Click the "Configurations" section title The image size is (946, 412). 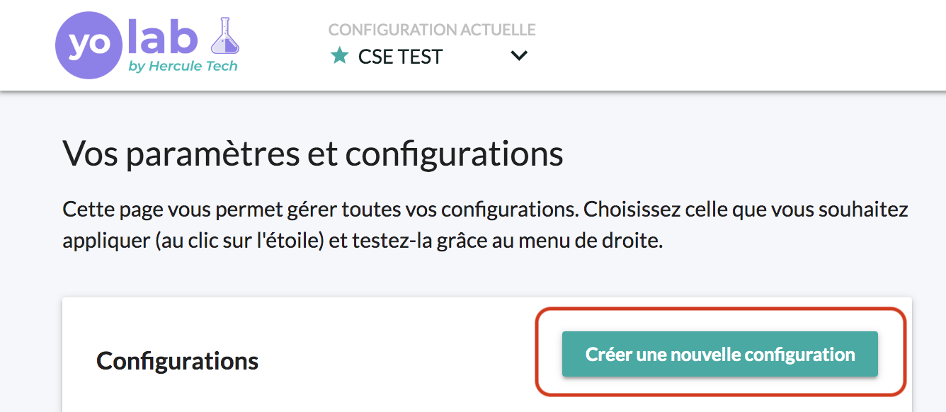(177, 361)
